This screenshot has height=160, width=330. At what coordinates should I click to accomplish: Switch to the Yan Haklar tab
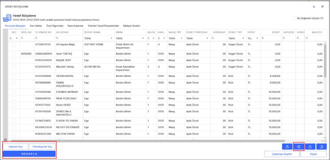tap(35, 26)
